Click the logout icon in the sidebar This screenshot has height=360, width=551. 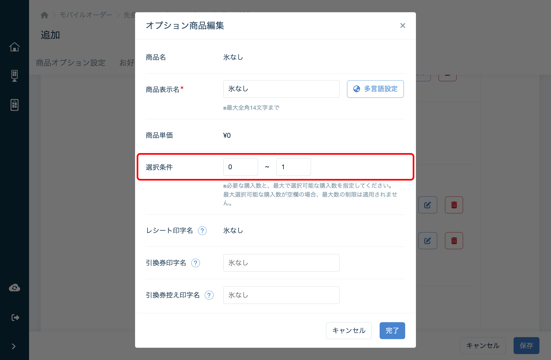[x=15, y=318]
